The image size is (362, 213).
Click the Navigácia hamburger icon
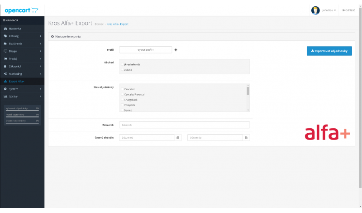click(x=4, y=20)
